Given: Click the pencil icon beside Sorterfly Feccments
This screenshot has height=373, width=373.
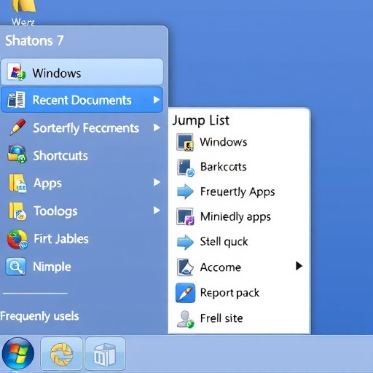Looking at the screenshot, I should [x=17, y=127].
